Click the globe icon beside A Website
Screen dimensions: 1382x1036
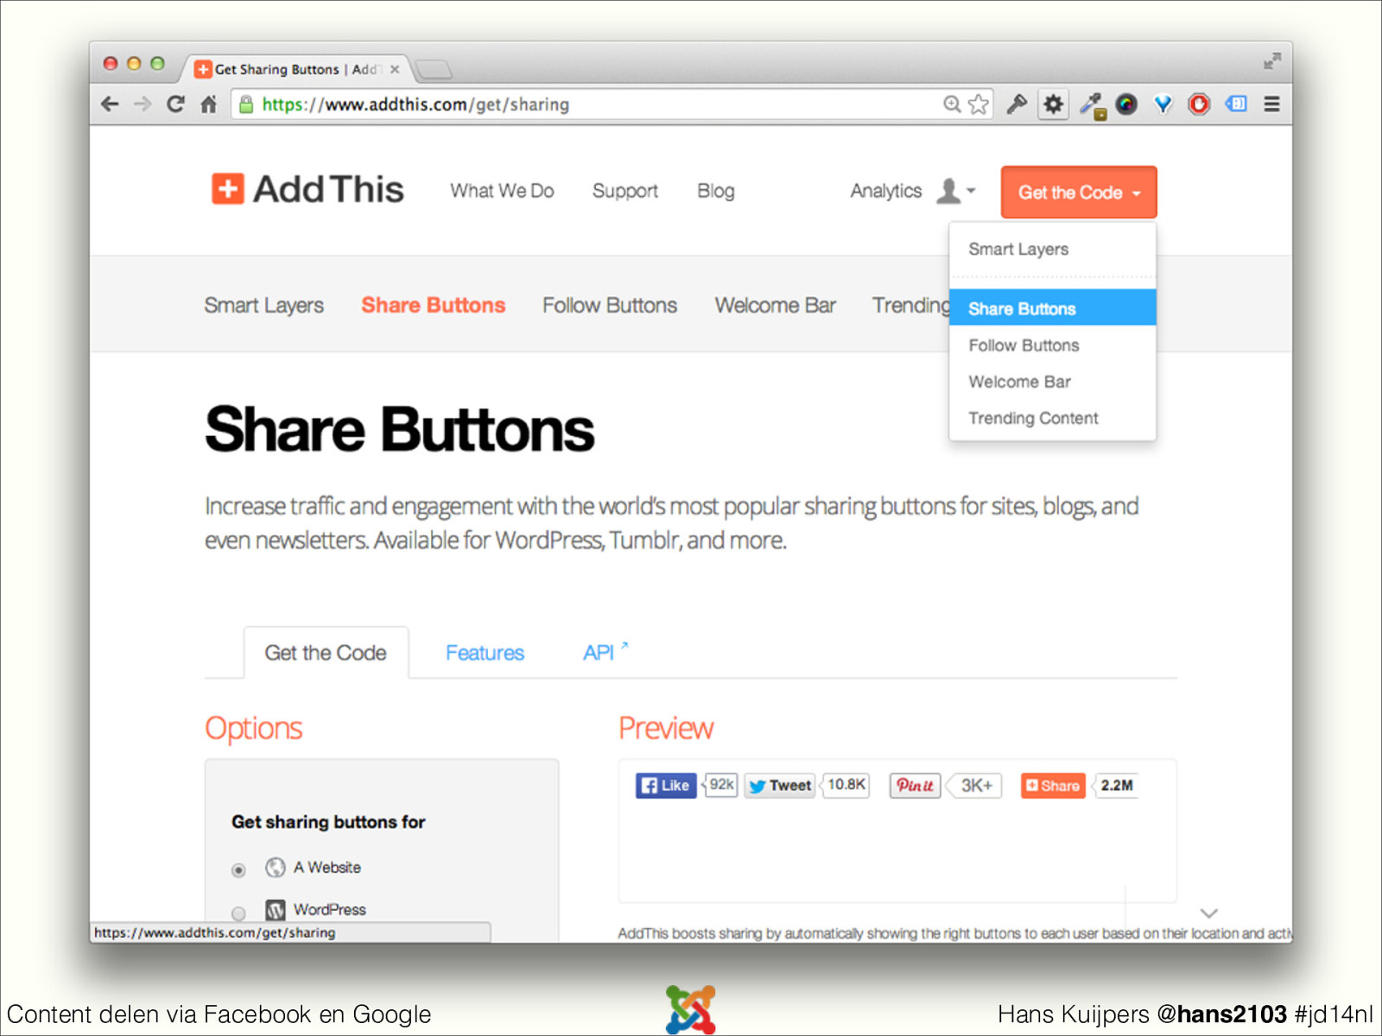click(275, 868)
